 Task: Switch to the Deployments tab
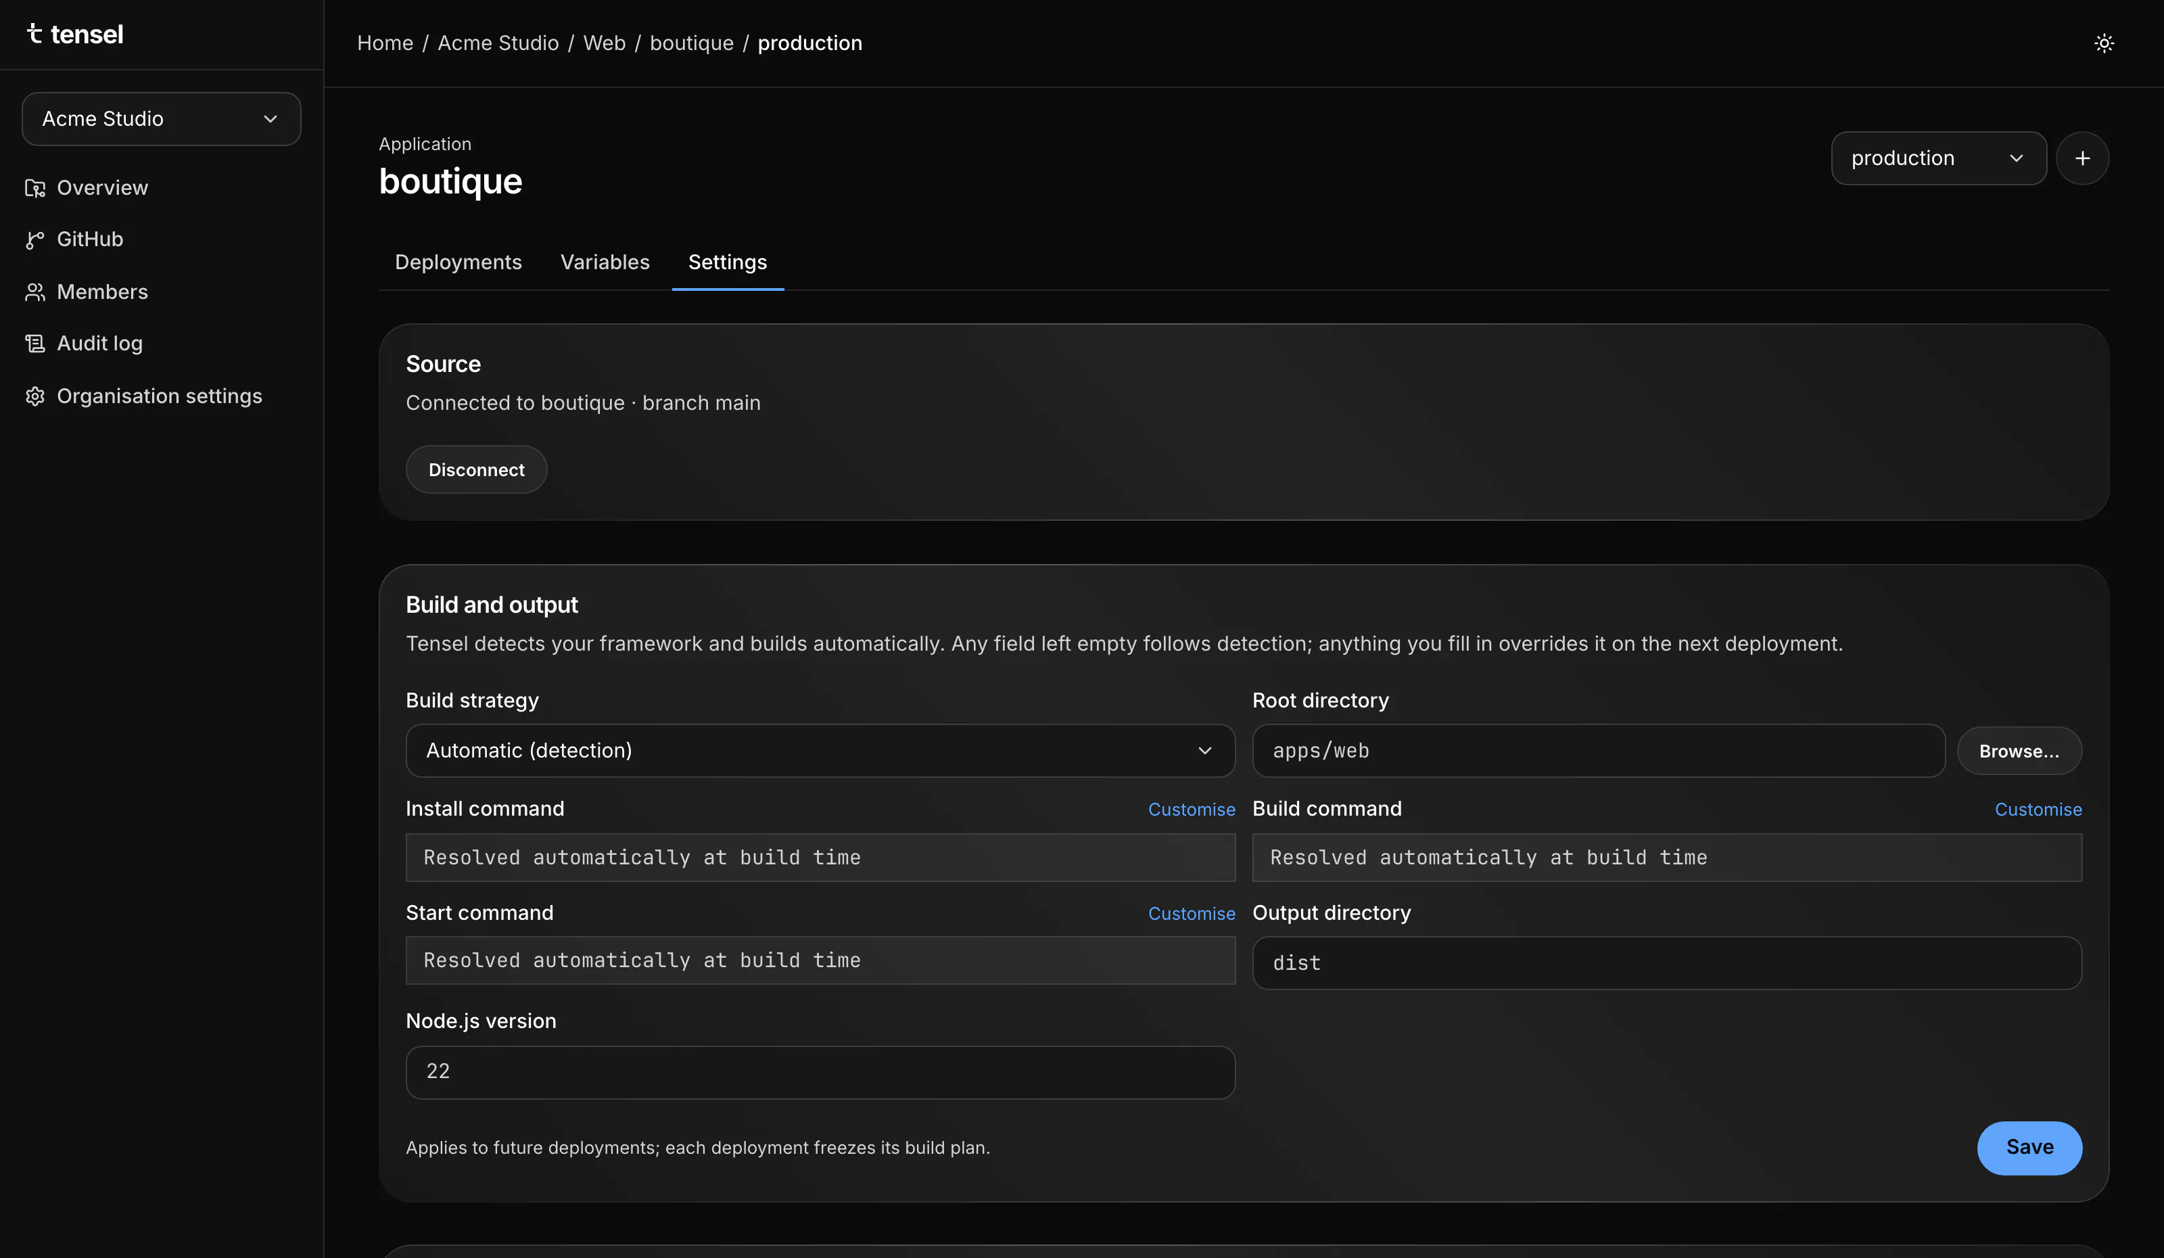[x=458, y=262]
